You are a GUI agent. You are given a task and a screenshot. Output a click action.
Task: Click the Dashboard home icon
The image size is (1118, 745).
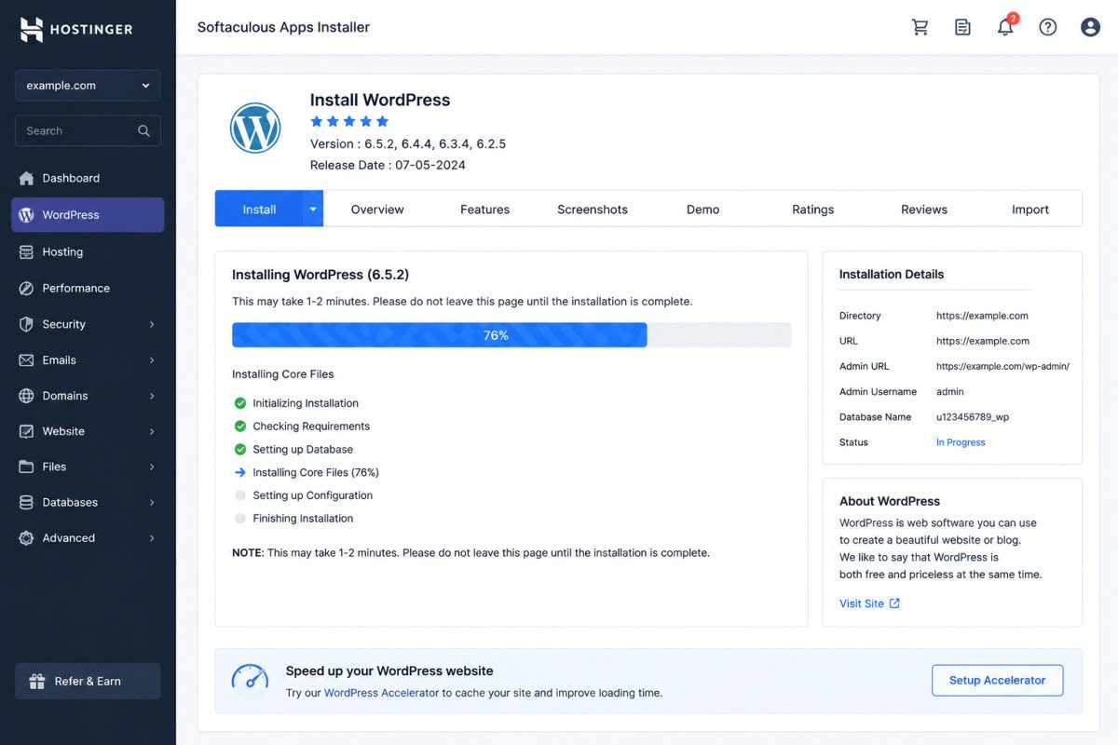pyautogui.click(x=26, y=178)
